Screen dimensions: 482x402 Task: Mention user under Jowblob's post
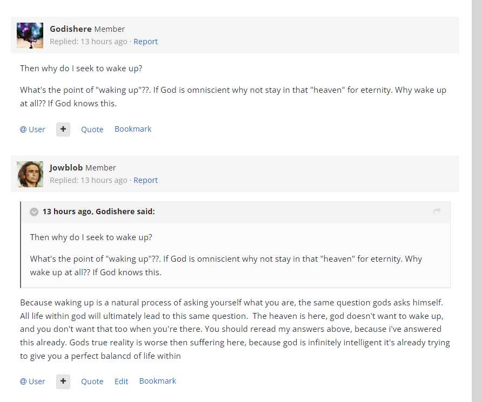32,381
